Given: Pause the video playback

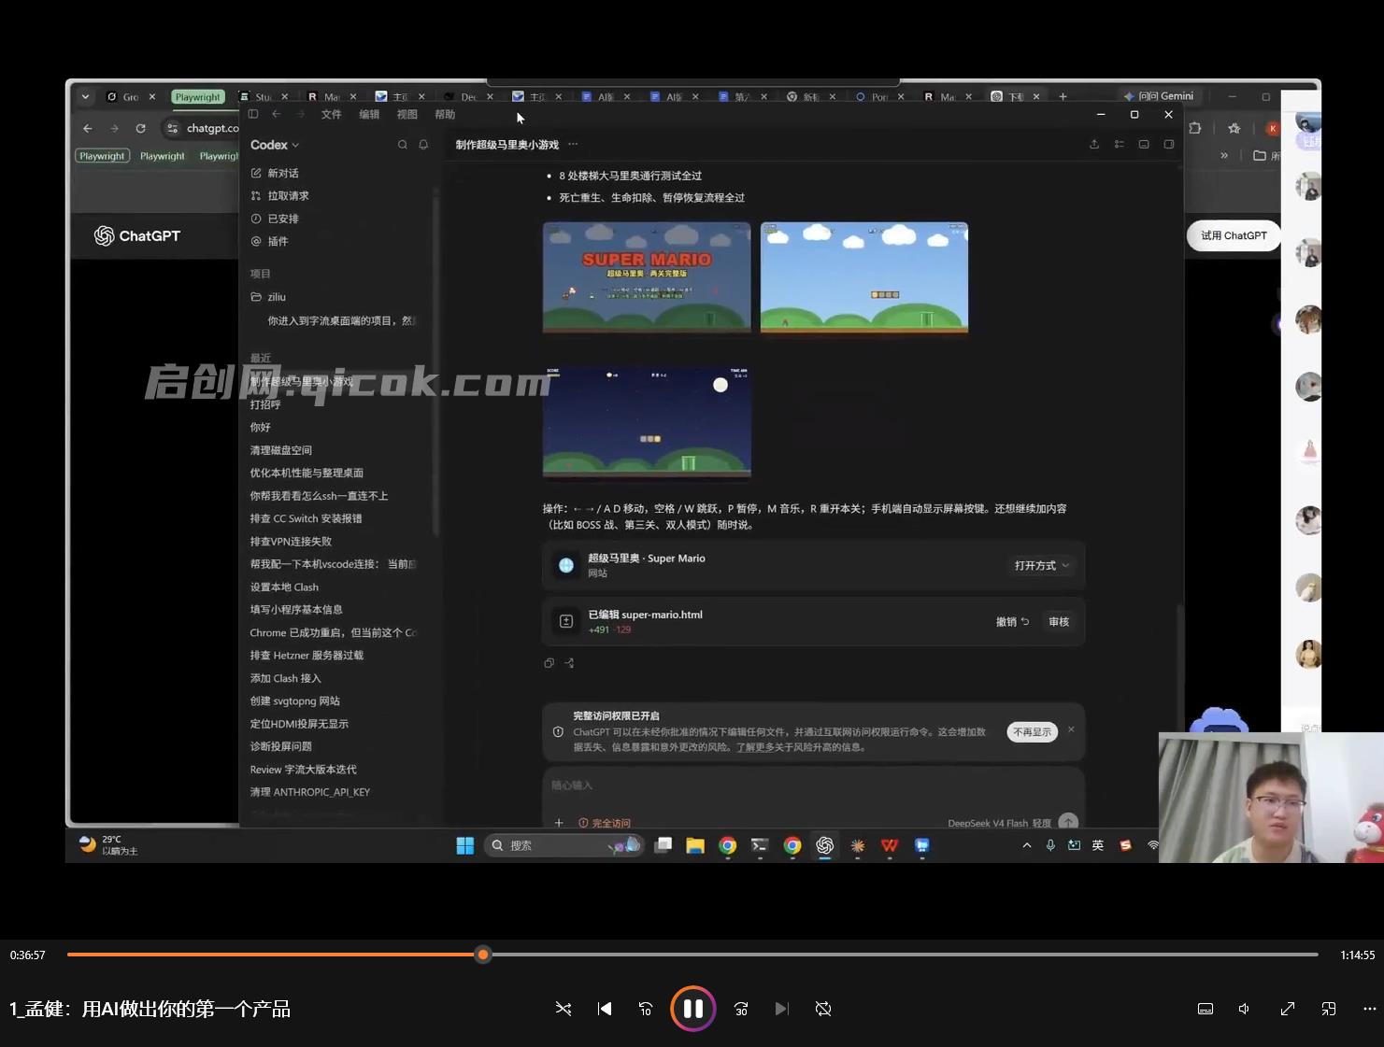Looking at the screenshot, I should [x=692, y=1009].
